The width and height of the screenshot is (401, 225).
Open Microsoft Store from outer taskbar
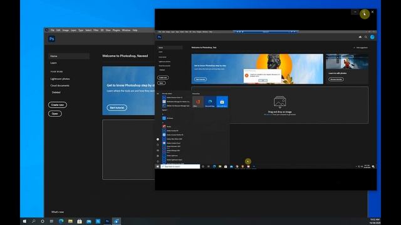point(80,221)
